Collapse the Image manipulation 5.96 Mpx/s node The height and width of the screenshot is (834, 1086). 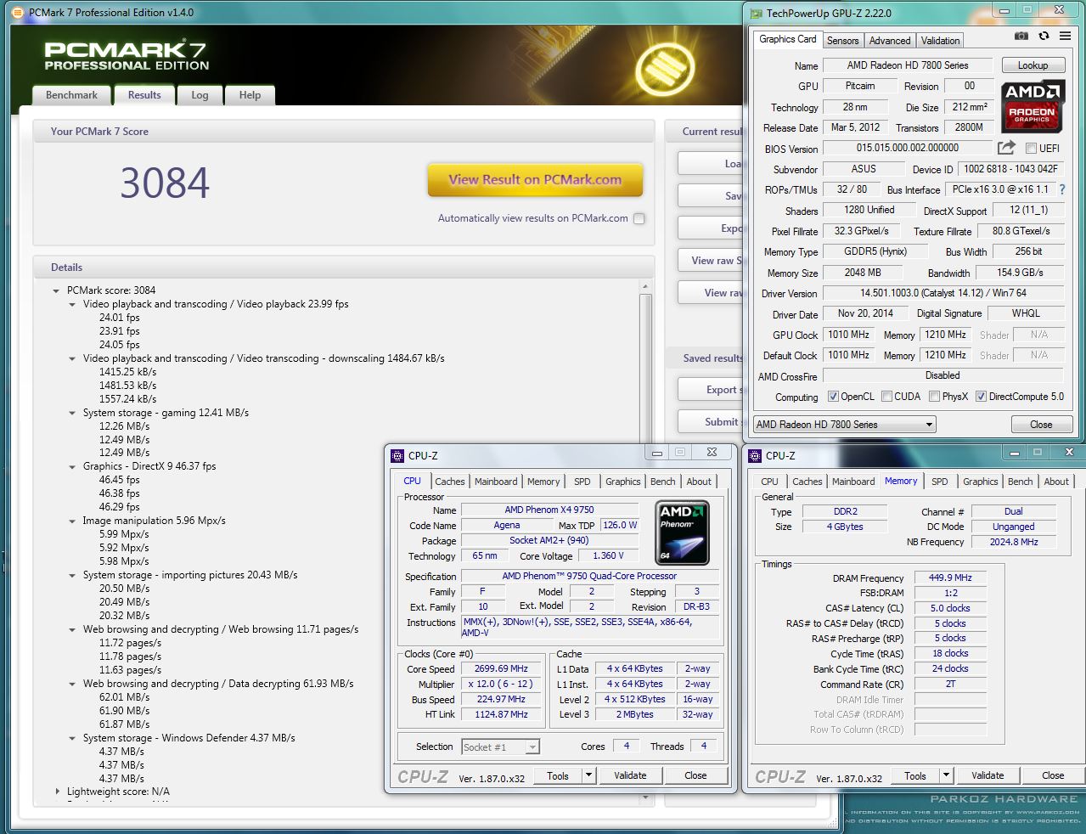point(73,521)
